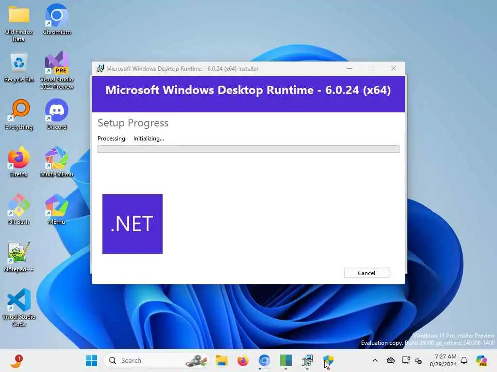The height and width of the screenshot is (372, 497).
Task: Click the Setup Progress bar
Action: tap(248, 149)
